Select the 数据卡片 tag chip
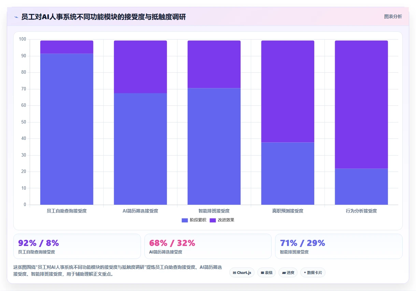Image resolution: width=416 pixels, height=291 pixels. 313,273
